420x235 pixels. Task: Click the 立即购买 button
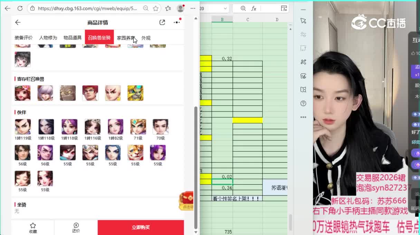click(141, 227)
